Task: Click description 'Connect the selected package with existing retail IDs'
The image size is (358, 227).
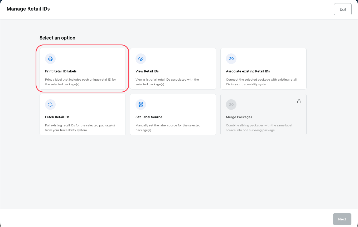Action: [x=261, y=82]
